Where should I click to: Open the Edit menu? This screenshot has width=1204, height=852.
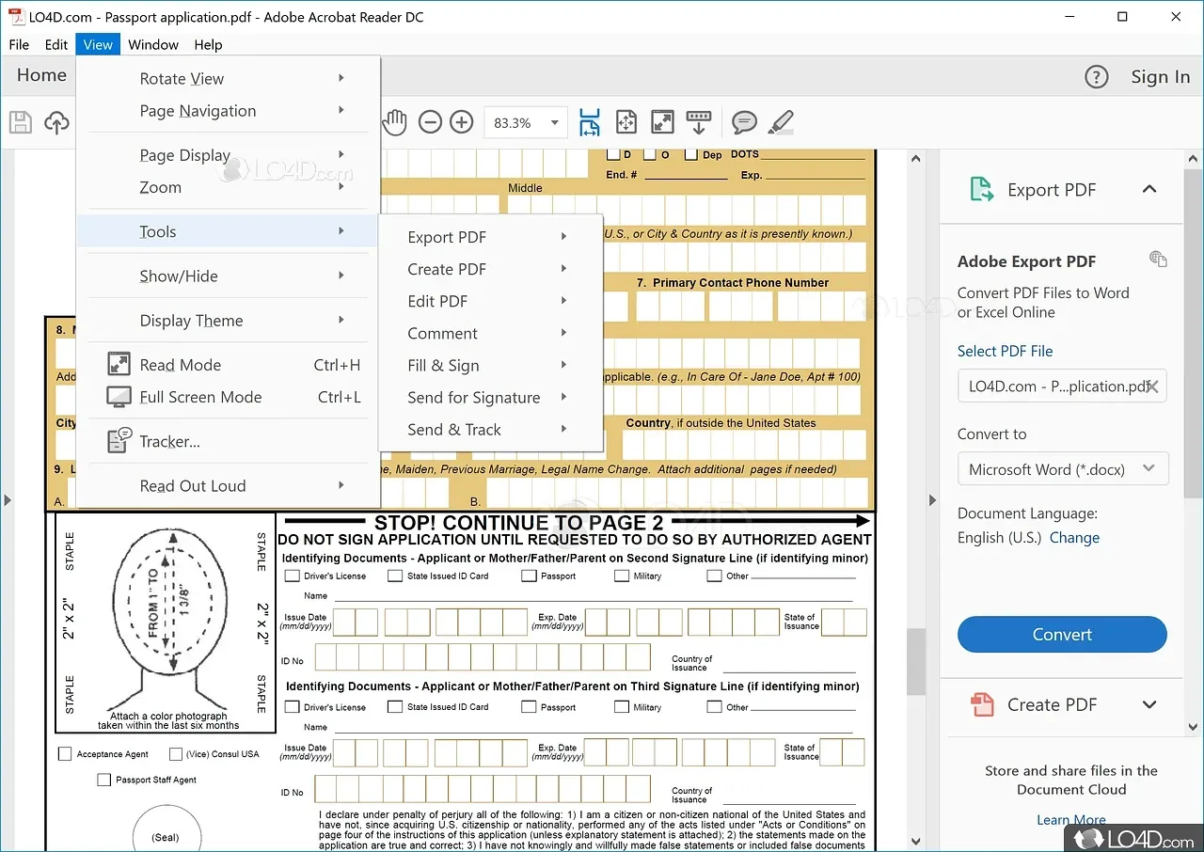click(x=56, y=44)
